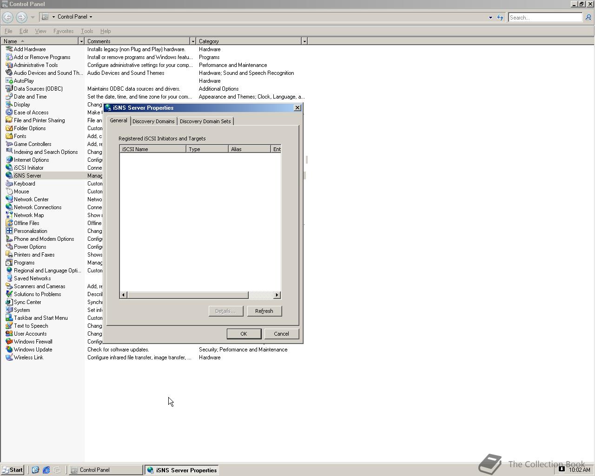
Task: Select the Audio Devices and Sound Themes icon
Action: pos(9,73)
